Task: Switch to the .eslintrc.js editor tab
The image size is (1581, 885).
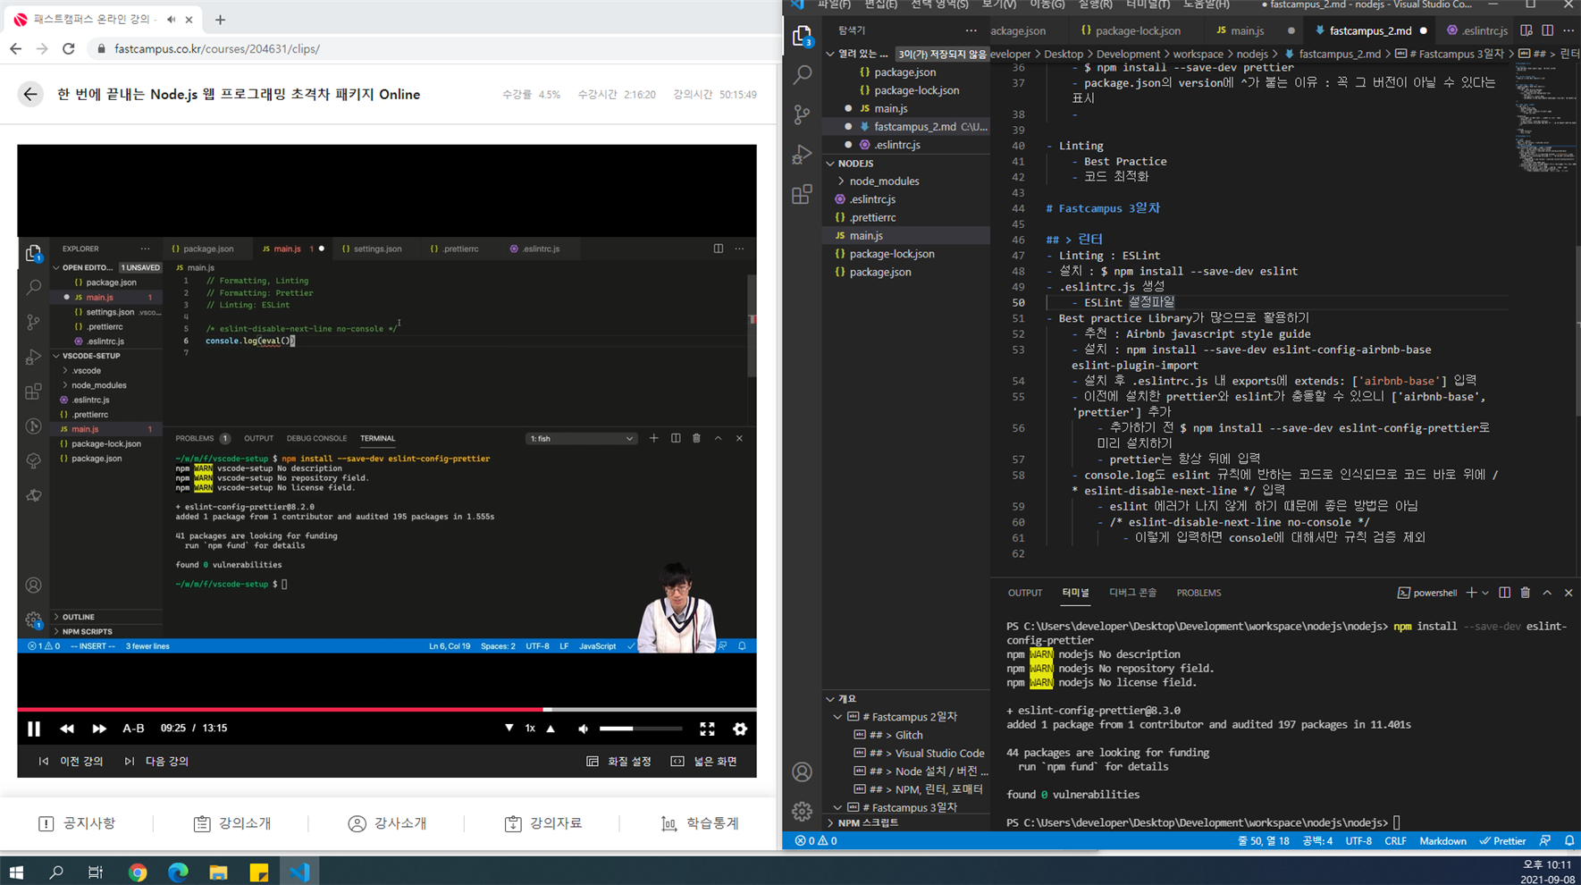Action: point(1476,30)
